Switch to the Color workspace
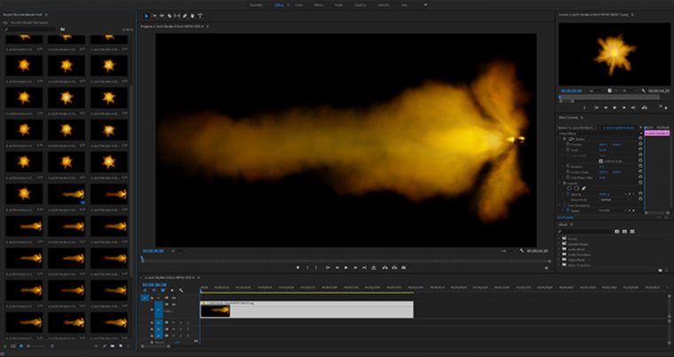 click(299, 4)
